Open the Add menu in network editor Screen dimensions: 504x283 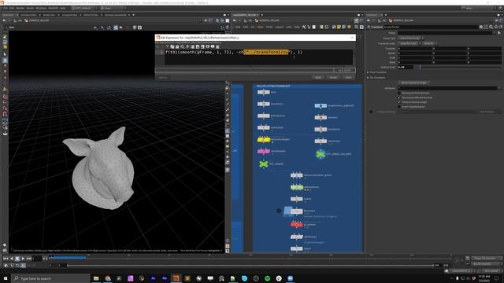(x=238, y=27)
